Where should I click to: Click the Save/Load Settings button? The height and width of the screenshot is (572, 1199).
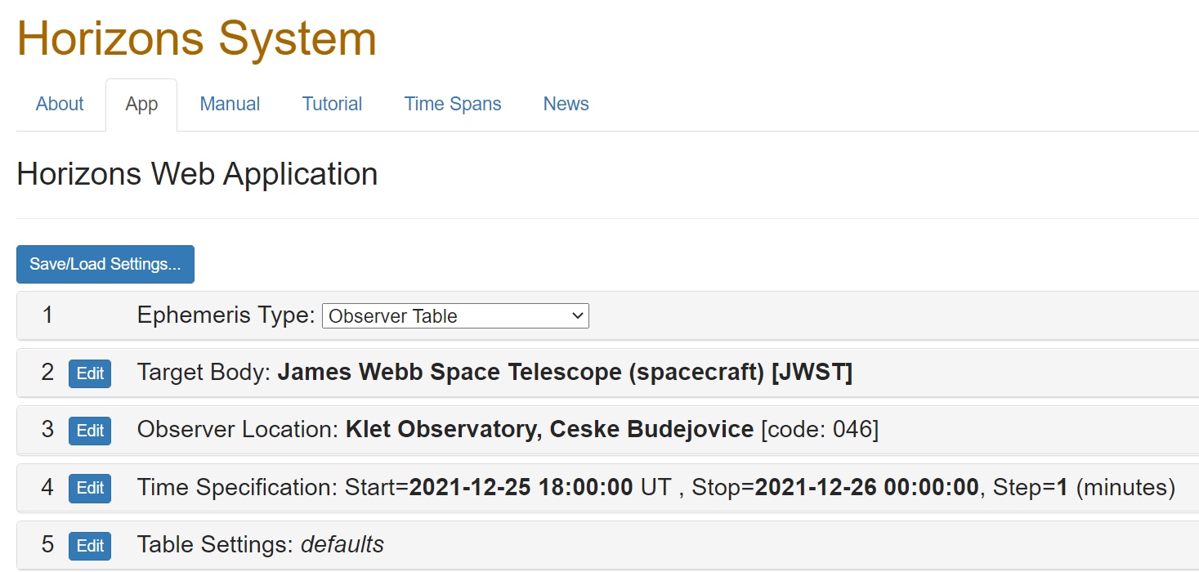click(x=105, y=264)
